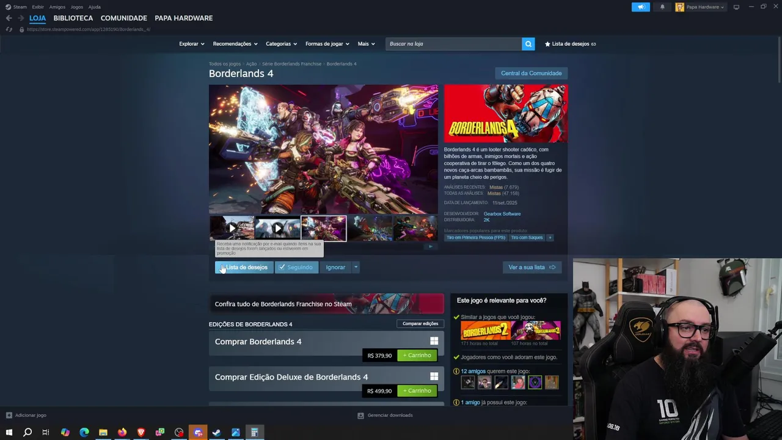Open Central da Comunidade
Screen dimensions: 782x440
point(531,73)
